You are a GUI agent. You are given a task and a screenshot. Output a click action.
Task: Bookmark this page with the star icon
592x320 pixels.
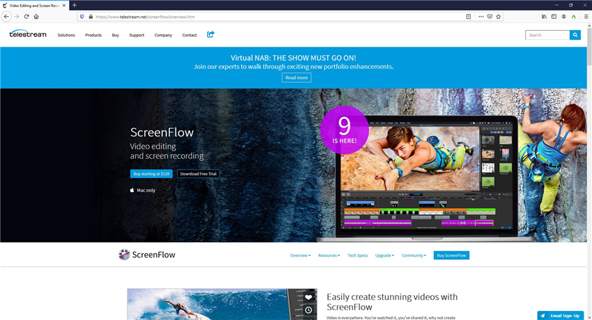(499, 17)
